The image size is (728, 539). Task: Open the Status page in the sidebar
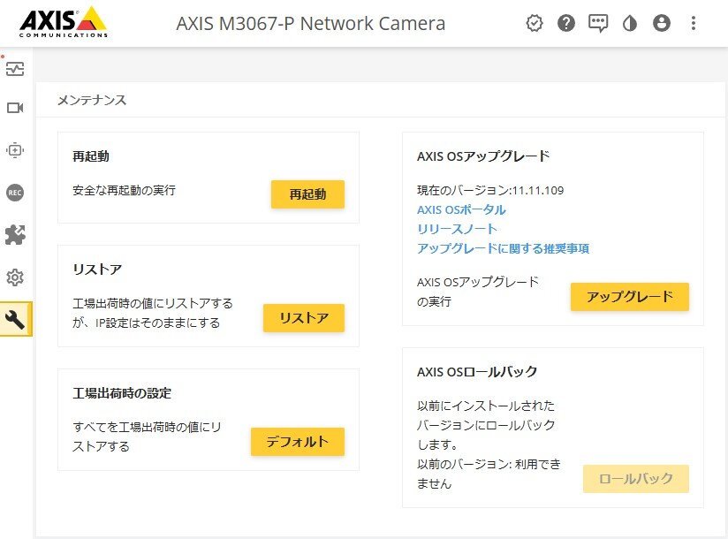pyautogui.click(x=15, y=69)
